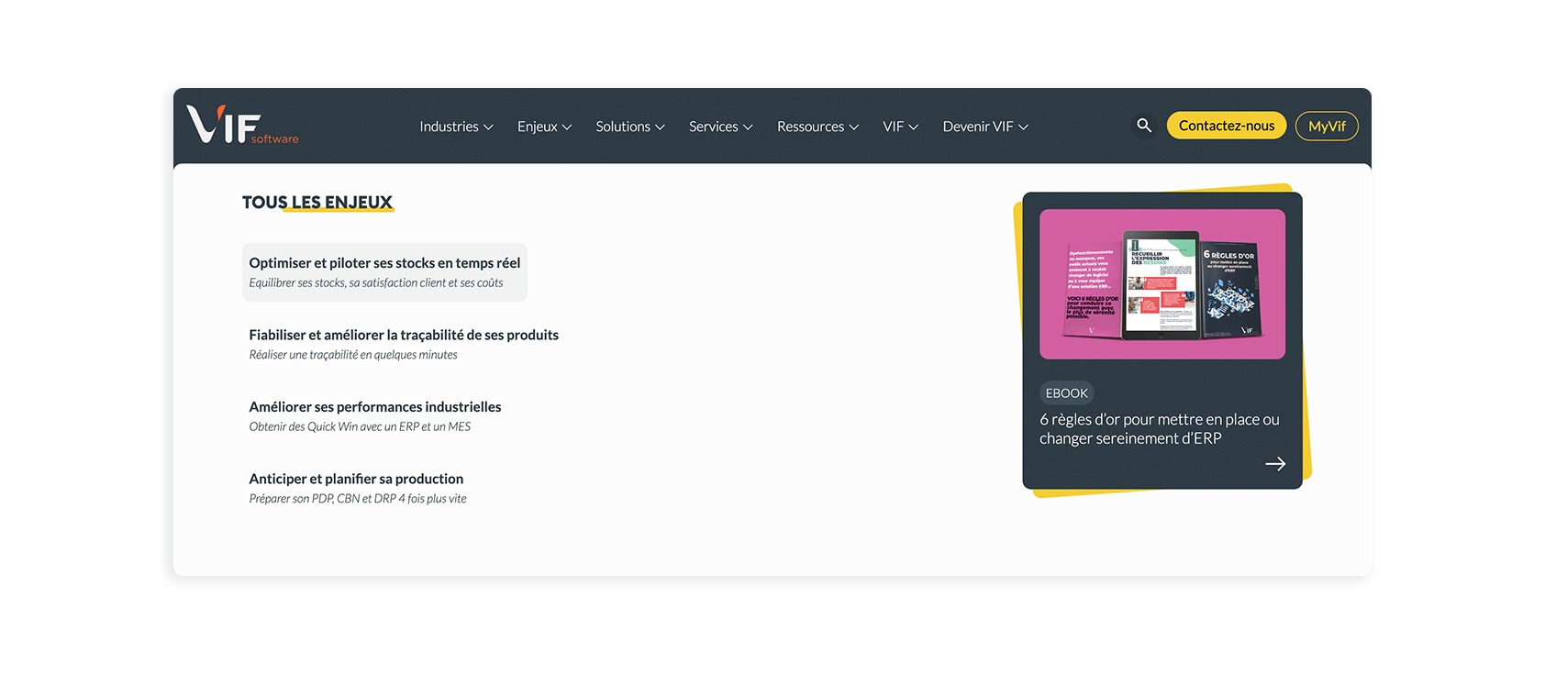1545x696 pixels.
Task: Expand the Devenir VIF menu chevron
Action: [x=1023, y=127]
